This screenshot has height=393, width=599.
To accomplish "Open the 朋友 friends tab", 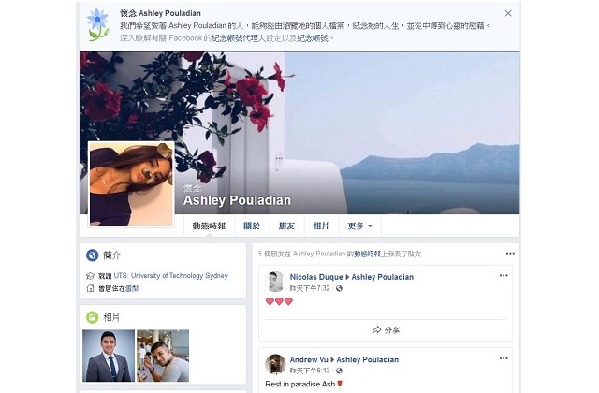I will tap(286, 226).
